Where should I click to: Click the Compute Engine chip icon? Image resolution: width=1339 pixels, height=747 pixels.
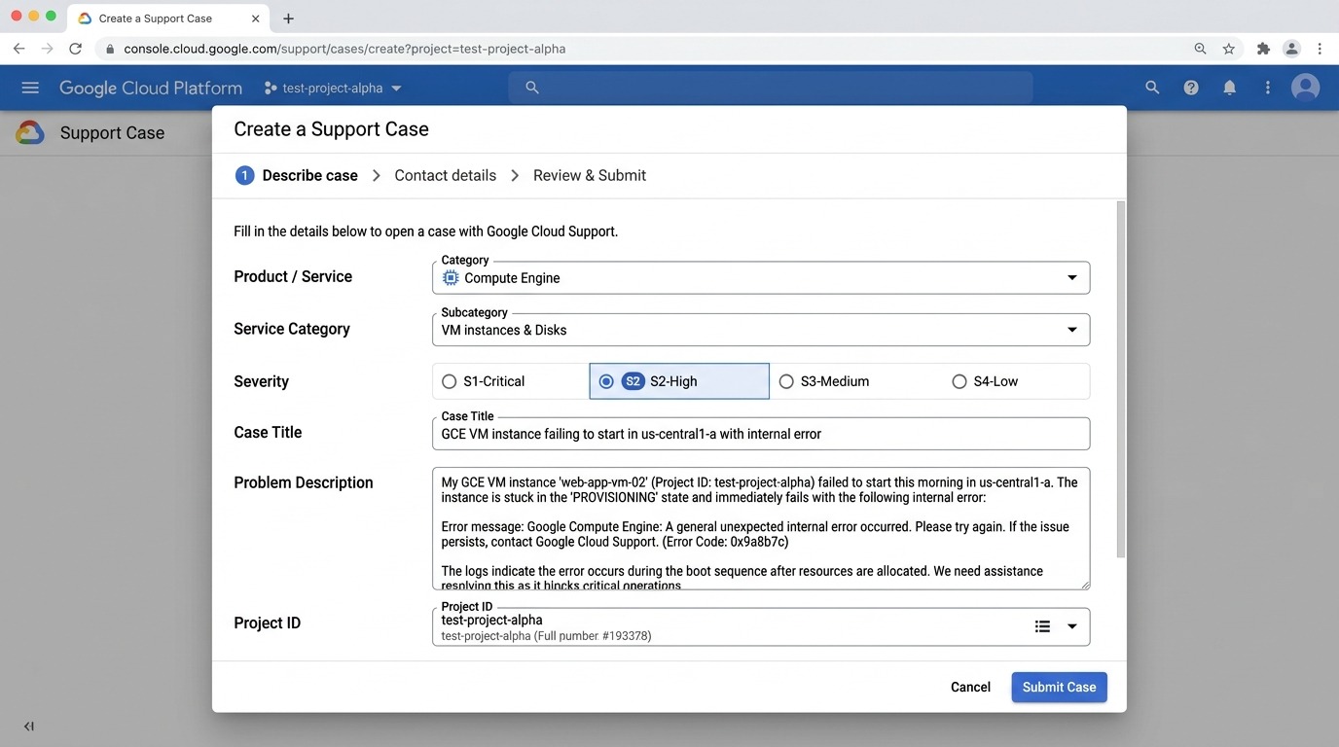[451, 278]
